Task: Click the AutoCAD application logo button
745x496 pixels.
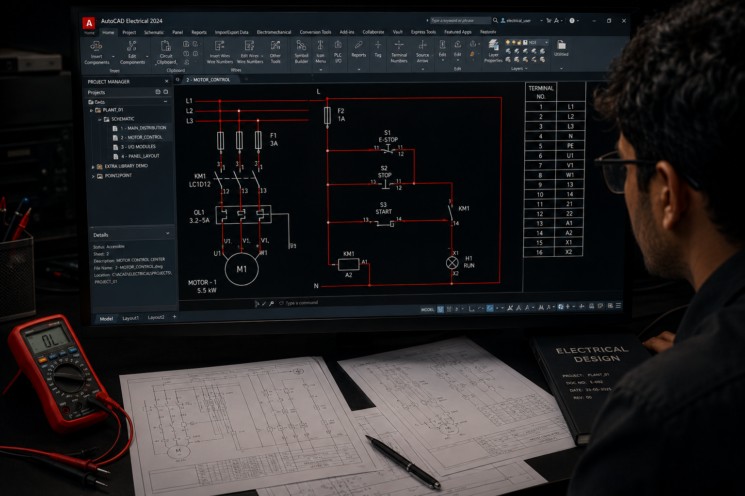Action: (x=89, y=22)
